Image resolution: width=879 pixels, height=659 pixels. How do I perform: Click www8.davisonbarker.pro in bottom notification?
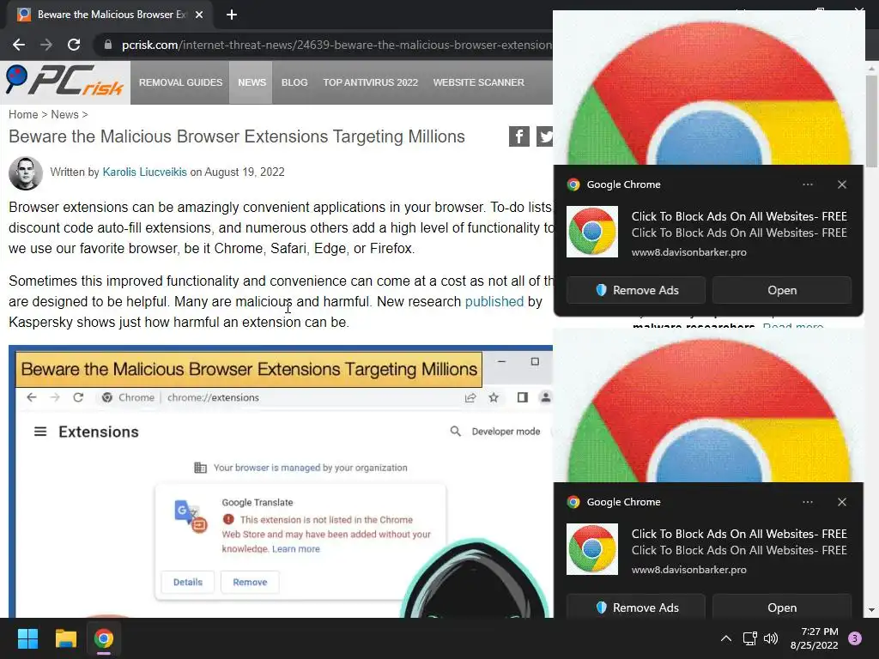[689, 570]
